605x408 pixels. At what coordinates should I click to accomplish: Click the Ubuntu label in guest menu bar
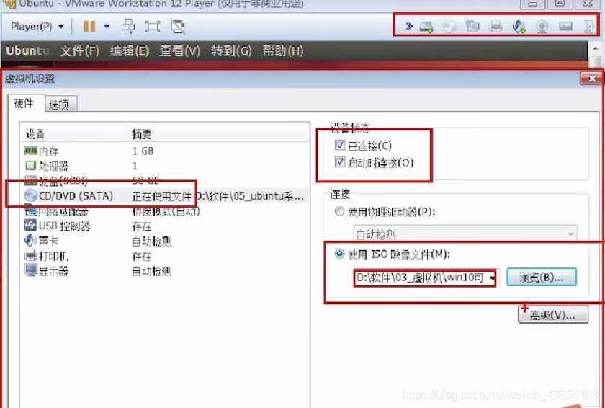point(28,50)
